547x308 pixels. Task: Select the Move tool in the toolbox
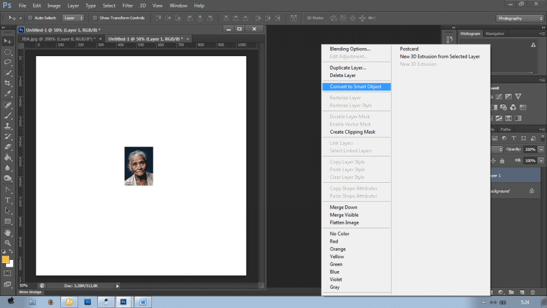7,41
